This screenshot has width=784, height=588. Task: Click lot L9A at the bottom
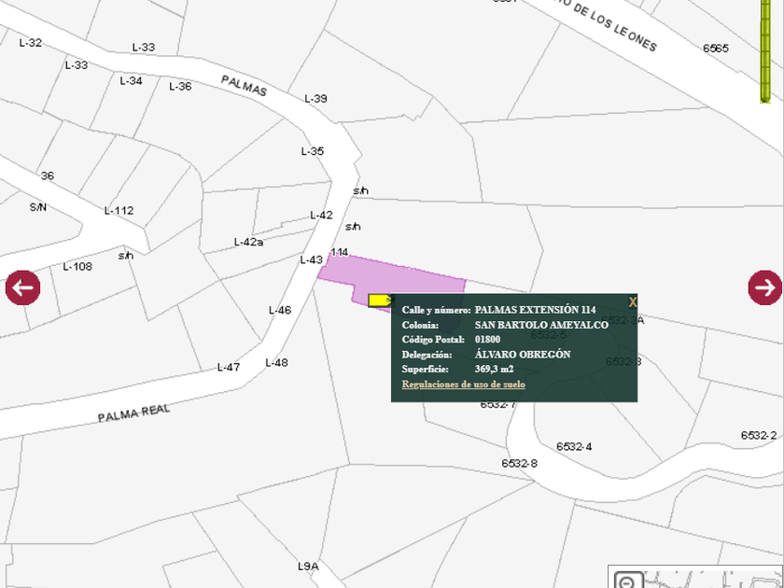308,567
